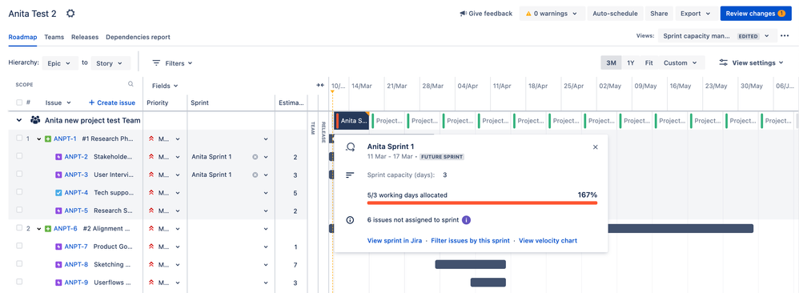Screen dimensions: 799x293
Task: Click the Auto-schedule button
Action: pos(615,14)
